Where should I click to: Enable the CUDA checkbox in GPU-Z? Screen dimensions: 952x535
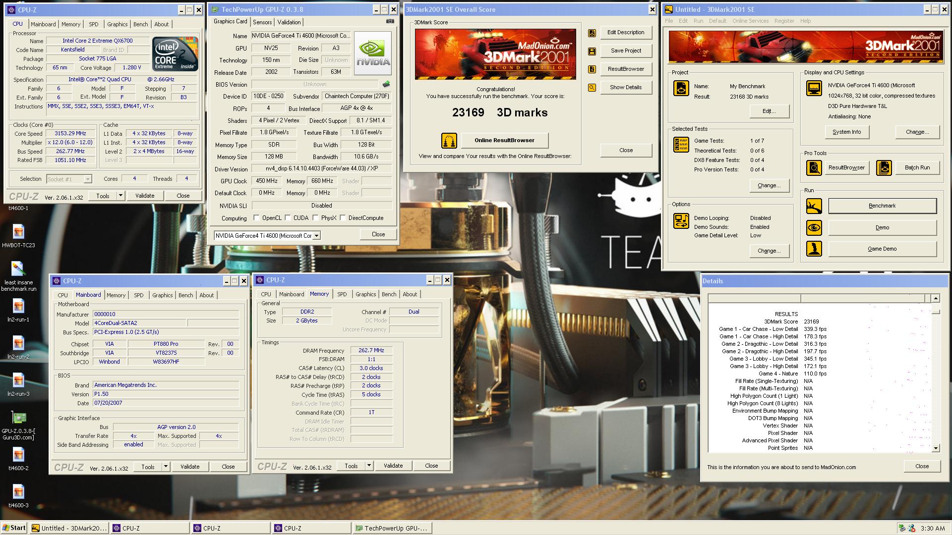coord(288,218)
